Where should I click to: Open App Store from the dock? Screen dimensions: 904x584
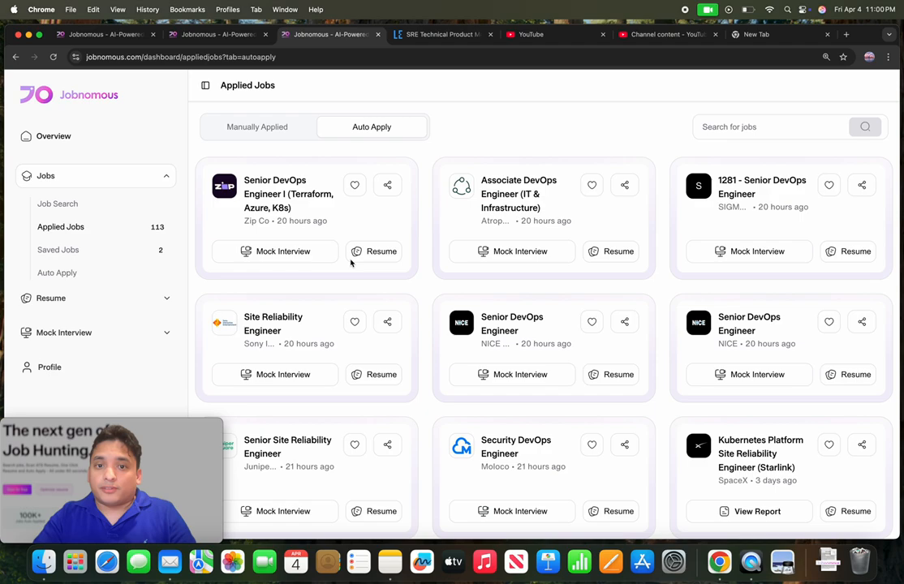642,561
